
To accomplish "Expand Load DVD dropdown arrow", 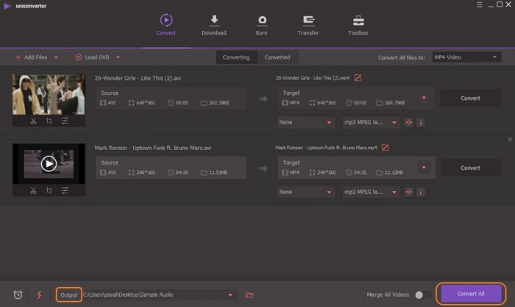I will 118,57.
